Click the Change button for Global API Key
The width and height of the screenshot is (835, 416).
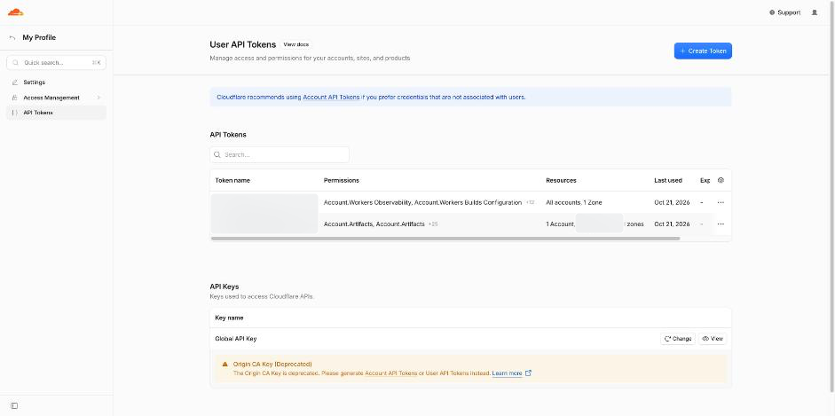(678, 339)
